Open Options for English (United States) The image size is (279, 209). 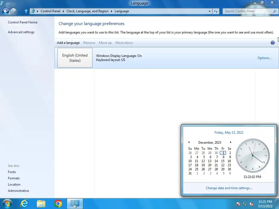click(x=264, y=58)
